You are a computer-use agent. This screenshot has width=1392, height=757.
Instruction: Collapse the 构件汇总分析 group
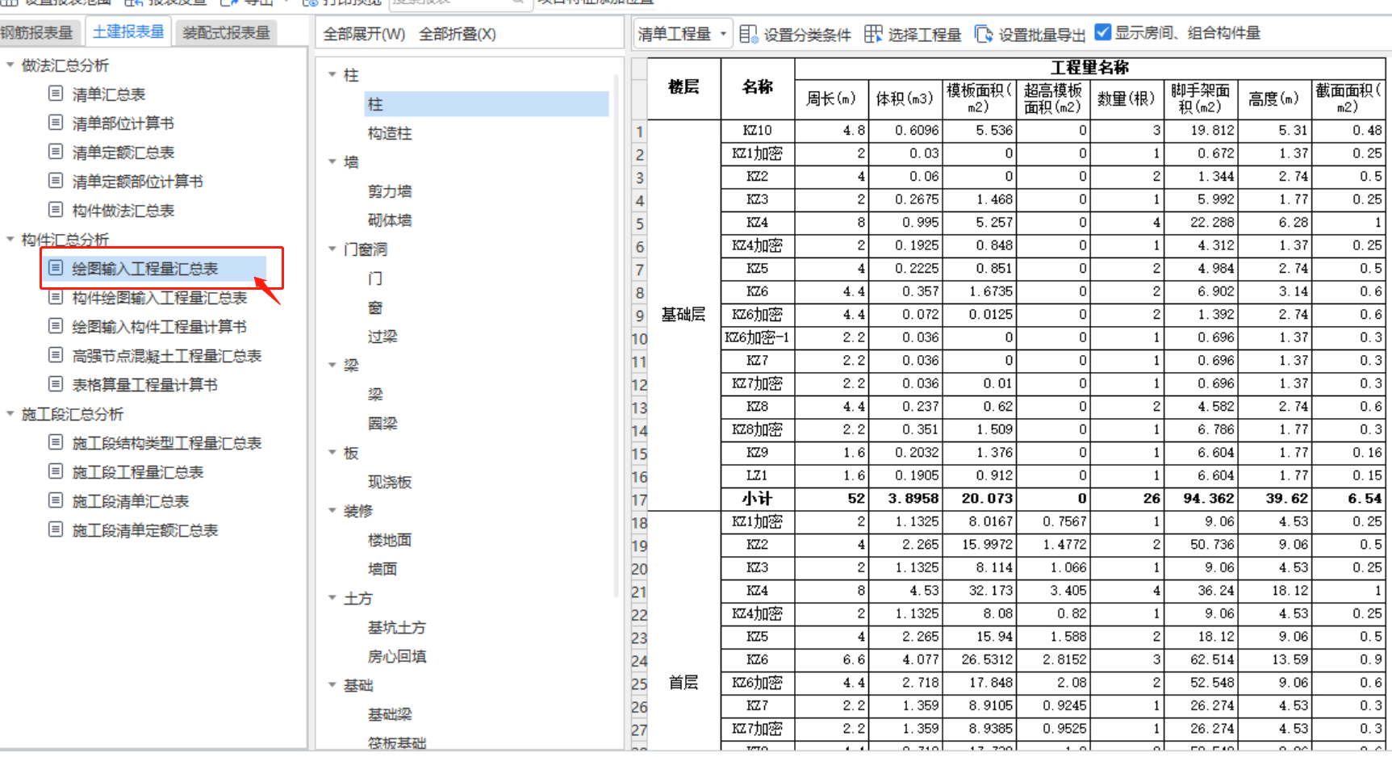[10, 239]
